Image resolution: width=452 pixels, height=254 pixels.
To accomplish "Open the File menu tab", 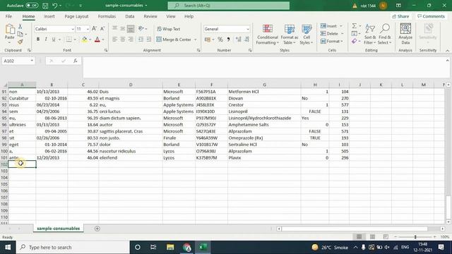I will point(8,16).
